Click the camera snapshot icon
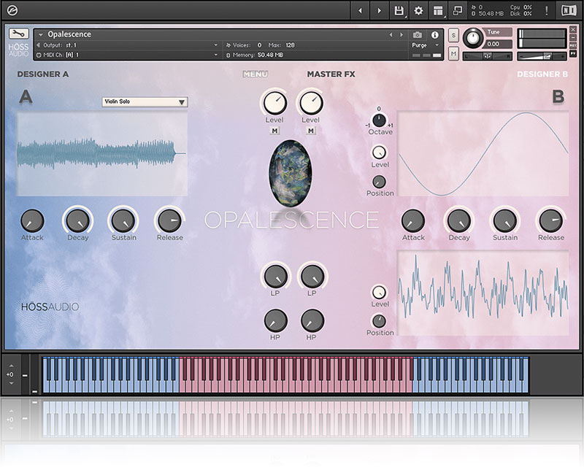 click(x=418, y=34)
